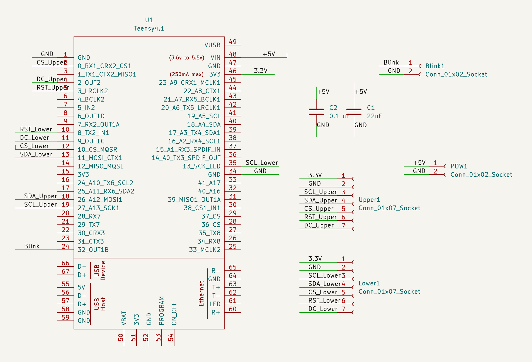
Task: Click the VIN pin label
Action: (215, 58)
